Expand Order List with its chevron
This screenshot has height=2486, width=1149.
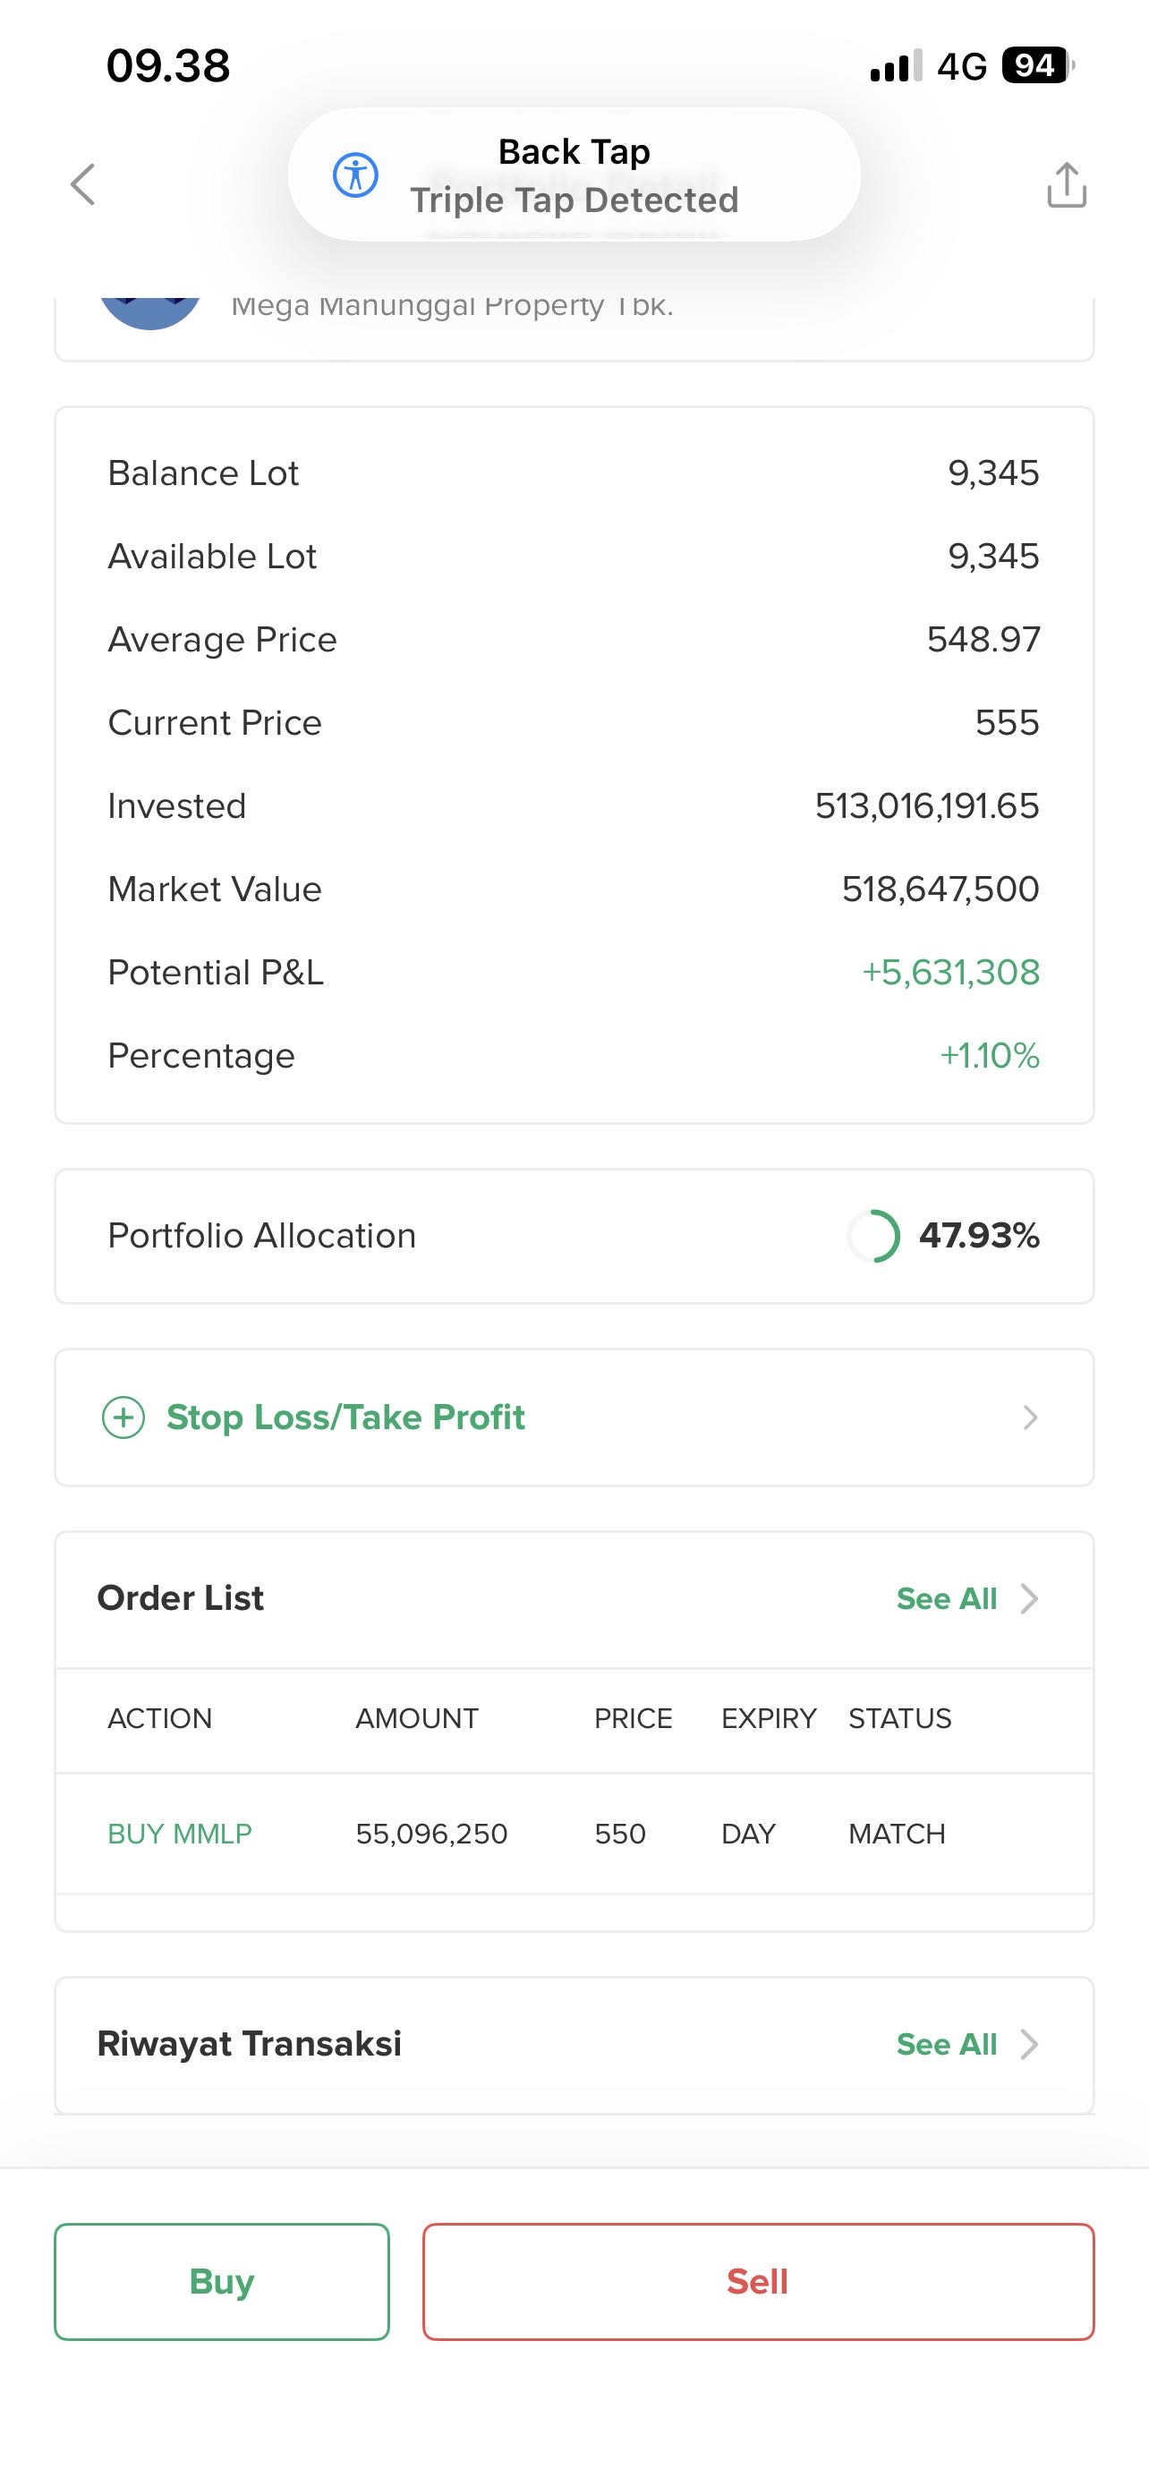click(x=1030, y=1599)
